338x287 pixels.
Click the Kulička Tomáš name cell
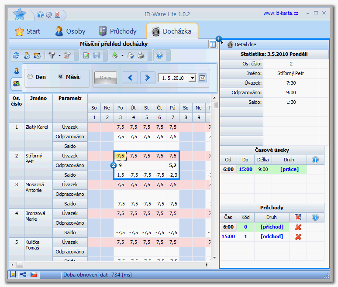click(38, 250)
